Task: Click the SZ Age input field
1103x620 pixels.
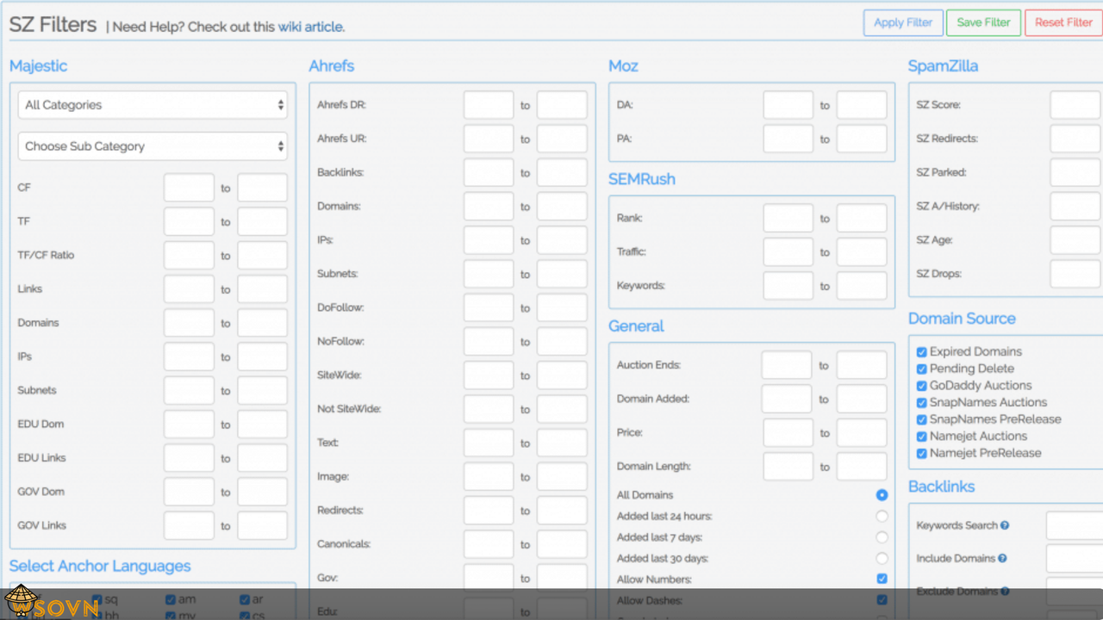Action: (1075, 240)
